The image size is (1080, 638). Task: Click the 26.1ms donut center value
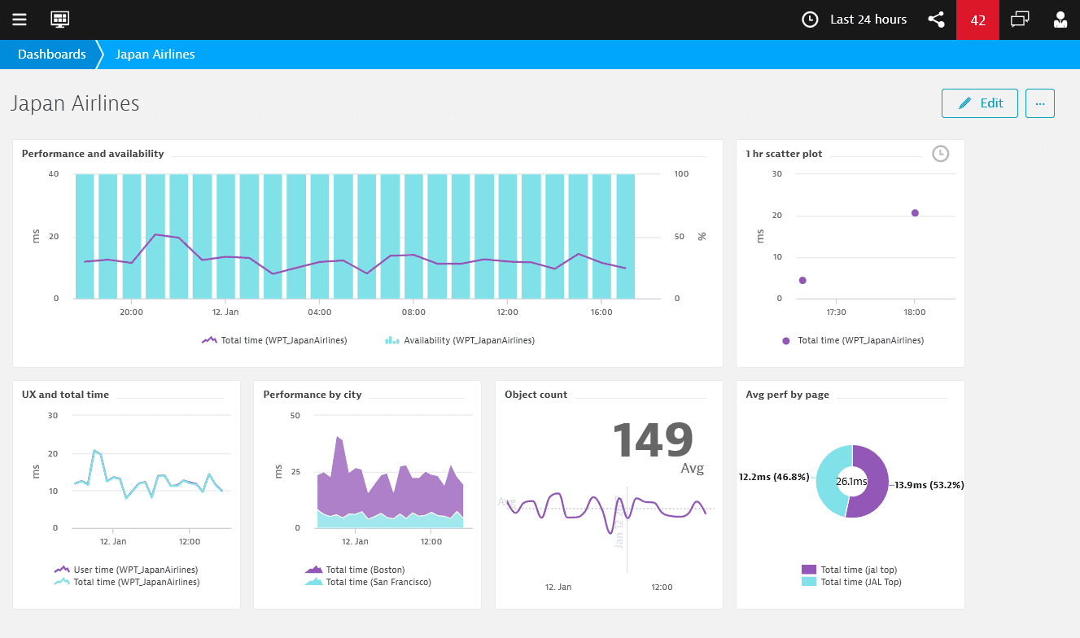click(852, 482)
